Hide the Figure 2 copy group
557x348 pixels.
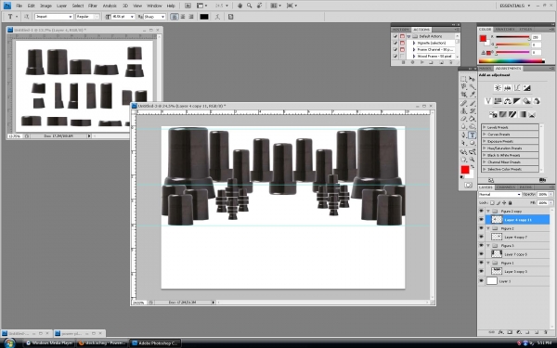click(x=481, y=211)
